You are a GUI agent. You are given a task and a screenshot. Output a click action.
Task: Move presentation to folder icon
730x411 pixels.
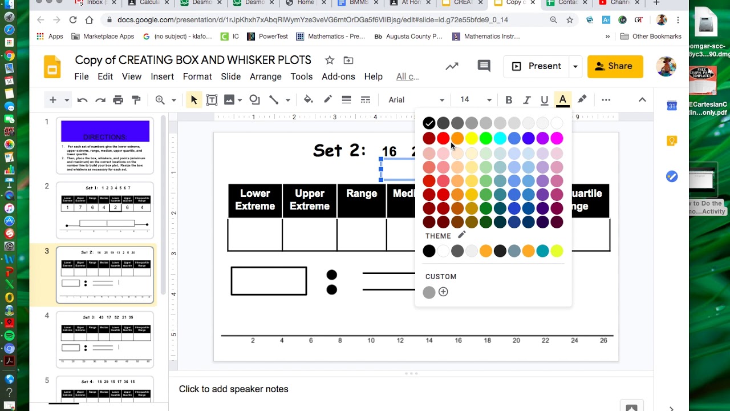click(348, 60)
